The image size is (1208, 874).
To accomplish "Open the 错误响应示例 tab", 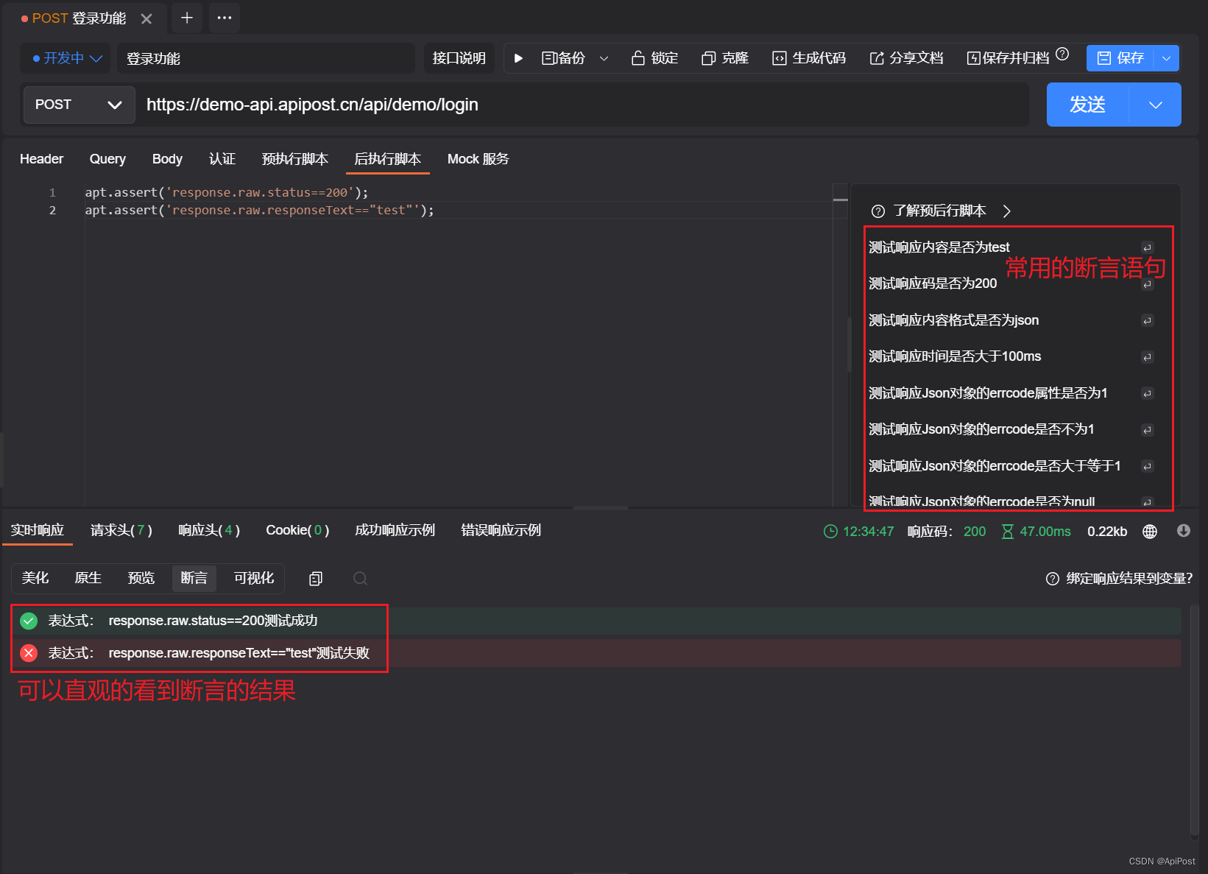I will pyautogui.click(x=501, y=530).
